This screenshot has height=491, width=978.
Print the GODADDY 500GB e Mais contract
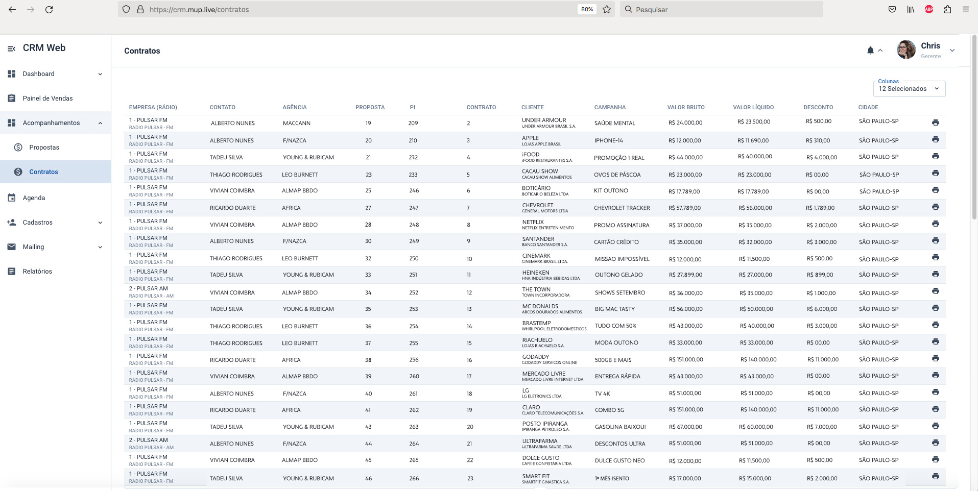click(x=935, y=358)
